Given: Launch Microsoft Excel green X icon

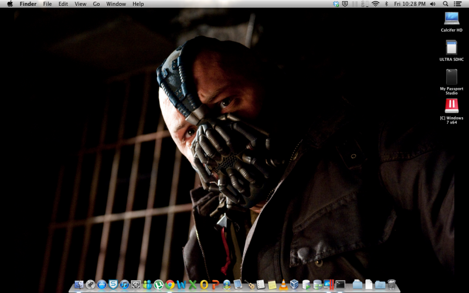Looking at the screenshot, I should [193, 284].
